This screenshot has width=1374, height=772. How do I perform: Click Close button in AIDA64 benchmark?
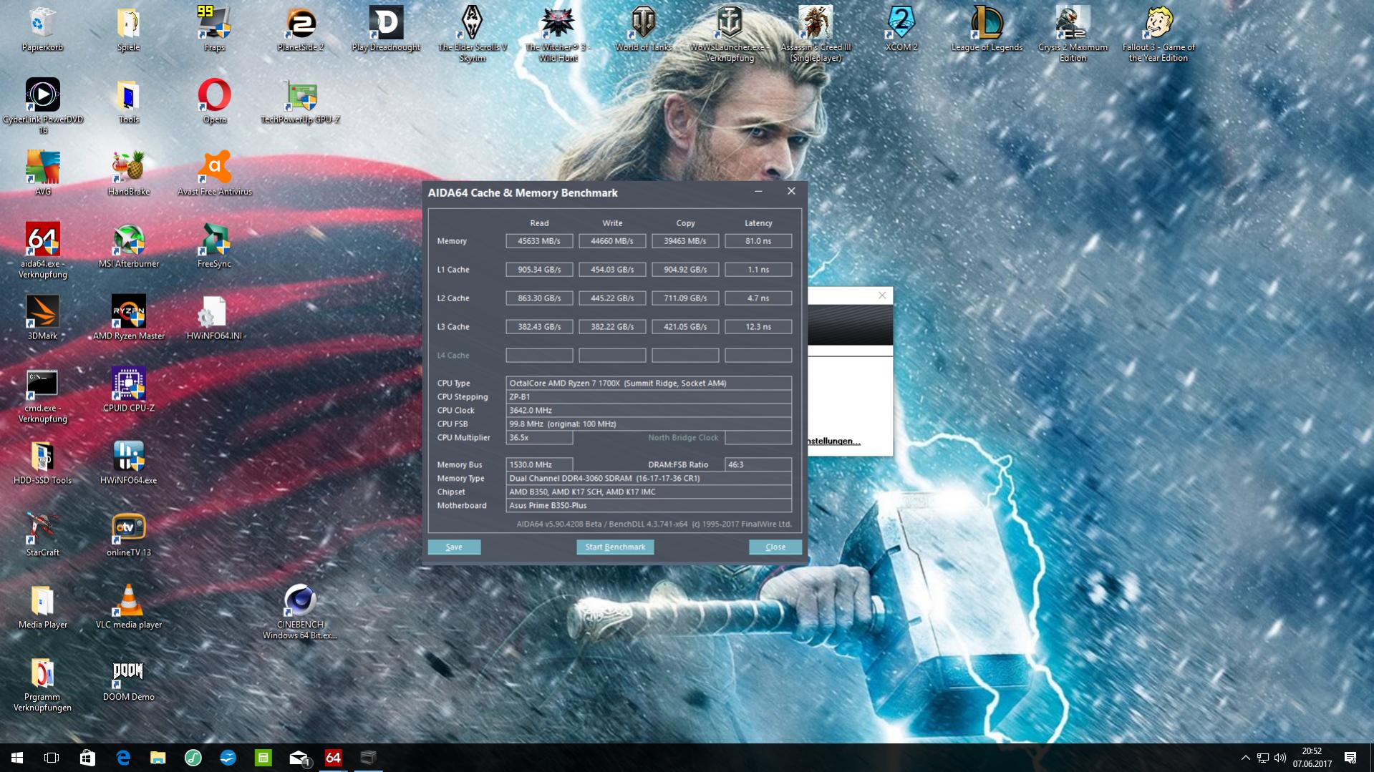pyautogui.click(x=775, y=547)
